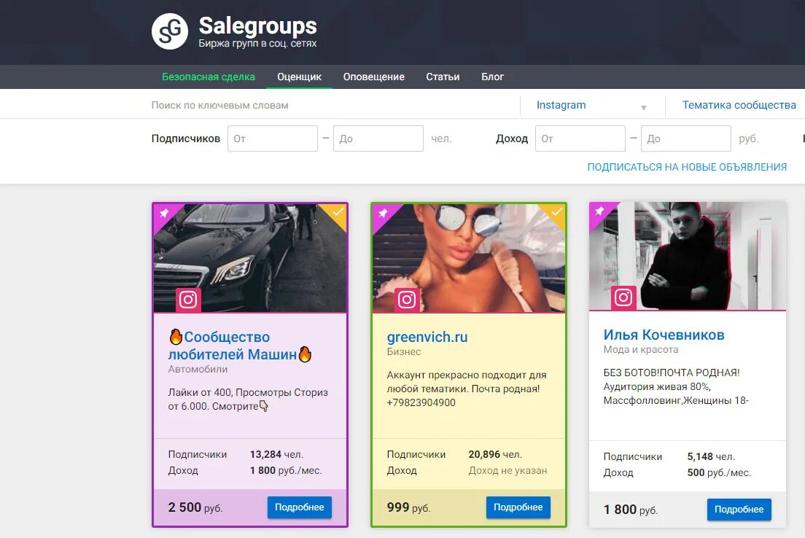This screenshot has width=805, height=538.
Task: Click the pin icon on Илья Кочевников card
Action: click(599, 211)
